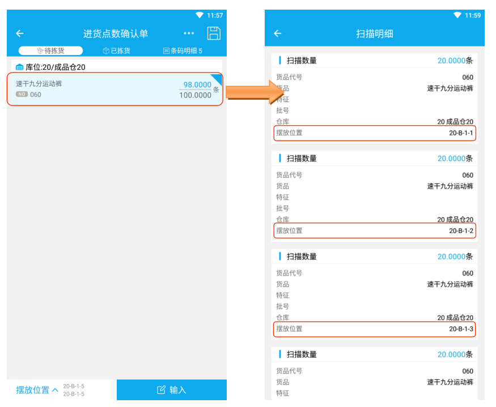Open the 条码明细 5 tab
Viewport: 496px width, 407px height.
point(183,51)
